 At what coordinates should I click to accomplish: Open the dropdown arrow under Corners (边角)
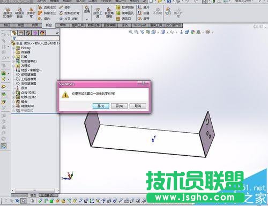click(87, 19)
